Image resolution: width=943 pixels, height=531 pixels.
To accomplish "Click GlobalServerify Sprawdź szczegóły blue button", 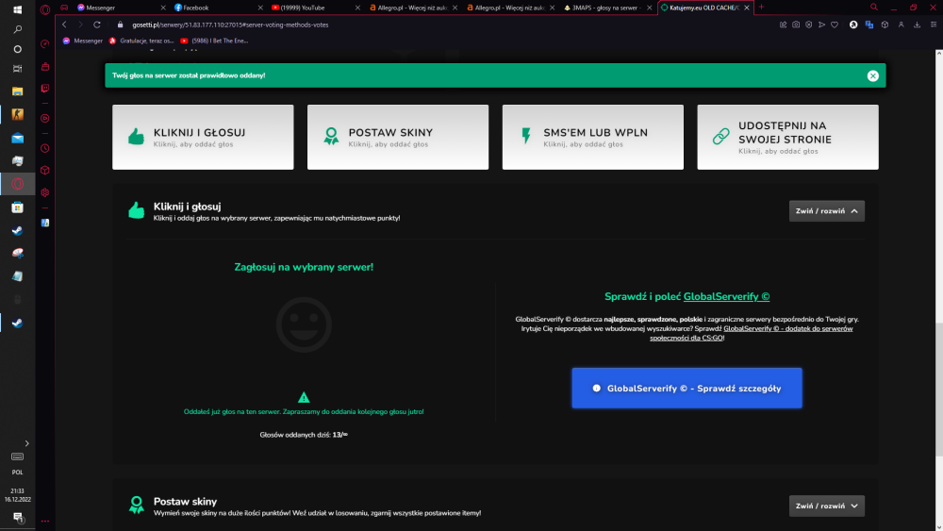I will [687, 388].
